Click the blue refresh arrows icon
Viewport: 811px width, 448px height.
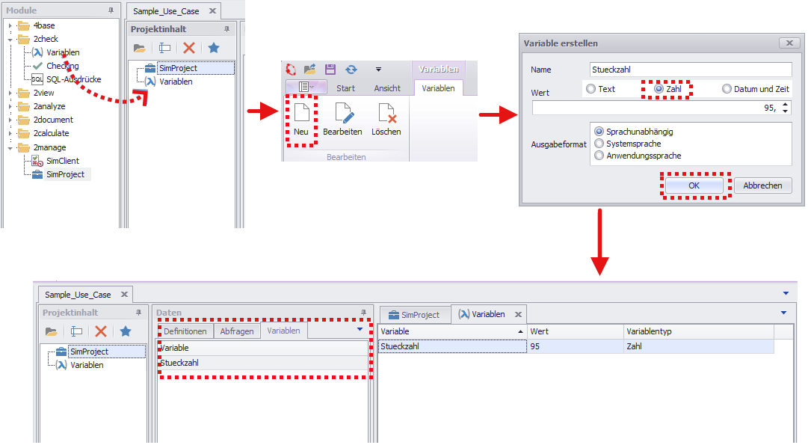(351, 69)
